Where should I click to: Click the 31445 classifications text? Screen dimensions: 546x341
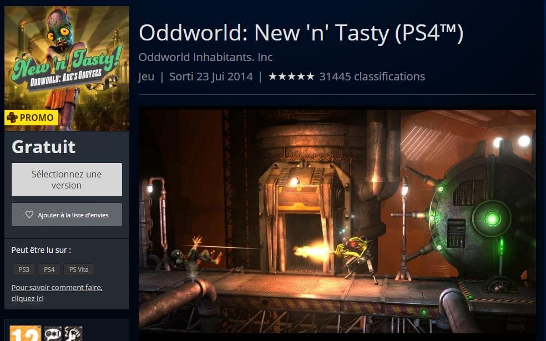click(372, 77)
